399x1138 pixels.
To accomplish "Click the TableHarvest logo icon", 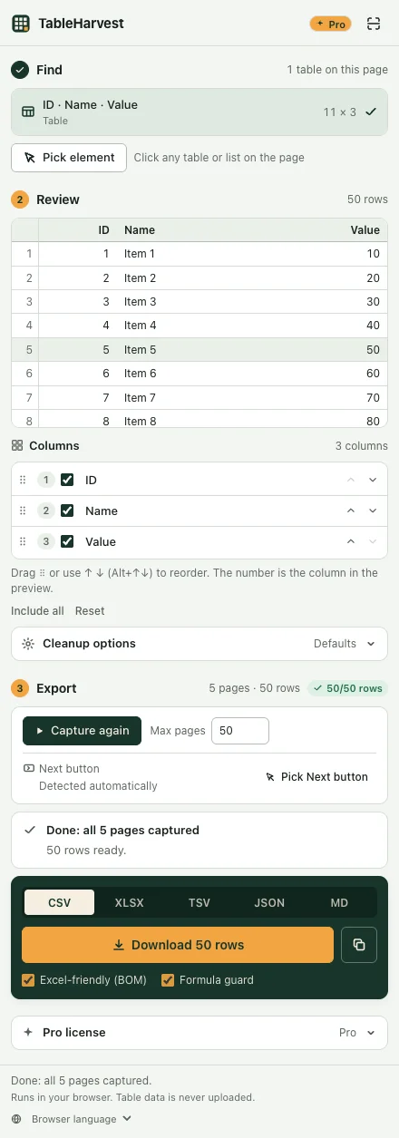I will coord(21,24).
